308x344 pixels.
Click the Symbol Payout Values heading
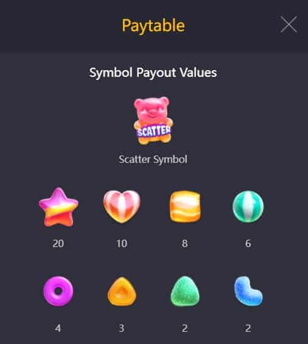[153, 73]
